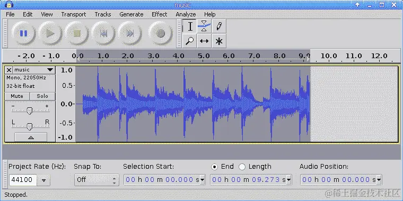
Task: Click the track gain slider knob
Action: 30,111
